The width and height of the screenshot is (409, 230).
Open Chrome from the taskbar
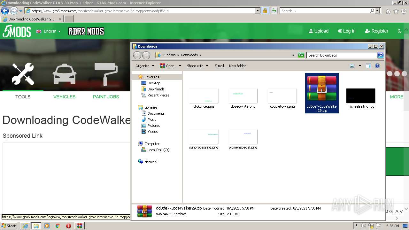coord(58,226)
